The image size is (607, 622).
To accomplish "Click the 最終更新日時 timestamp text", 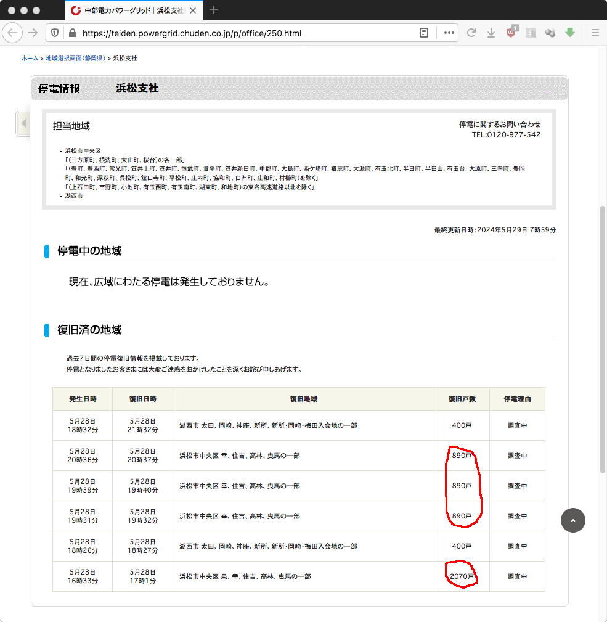I will pyautogui.click(x=495, y=230).
